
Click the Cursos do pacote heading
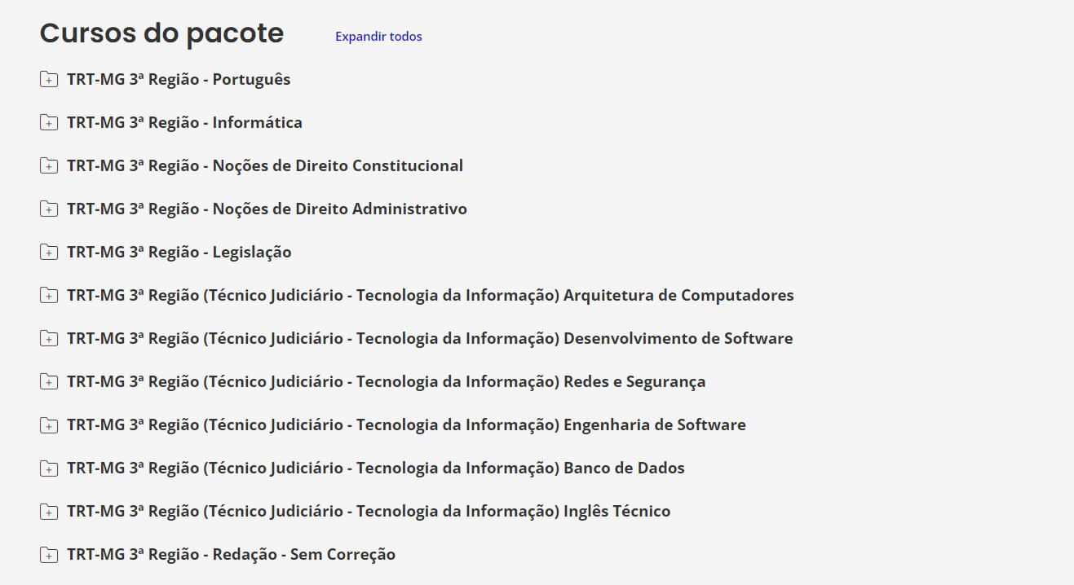coord(161,33)
